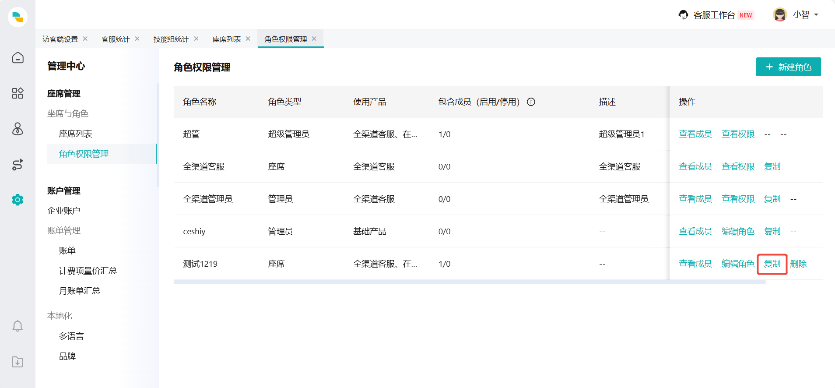
Task: Click 查看权限 for 全渠道管理员 role
Action: tap(738, 199)
